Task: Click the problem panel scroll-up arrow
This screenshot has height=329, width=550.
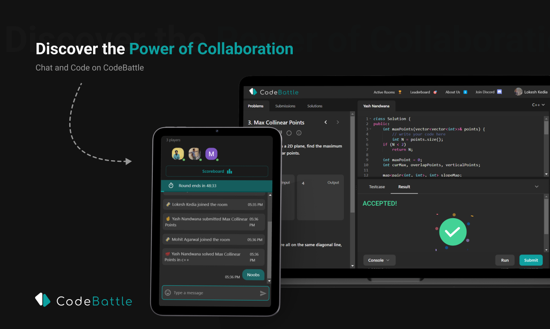Action: click(352, 113)
